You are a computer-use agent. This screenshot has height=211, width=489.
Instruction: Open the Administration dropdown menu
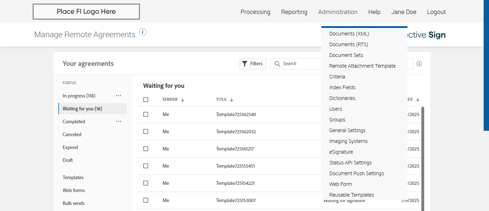pos(338,12)
